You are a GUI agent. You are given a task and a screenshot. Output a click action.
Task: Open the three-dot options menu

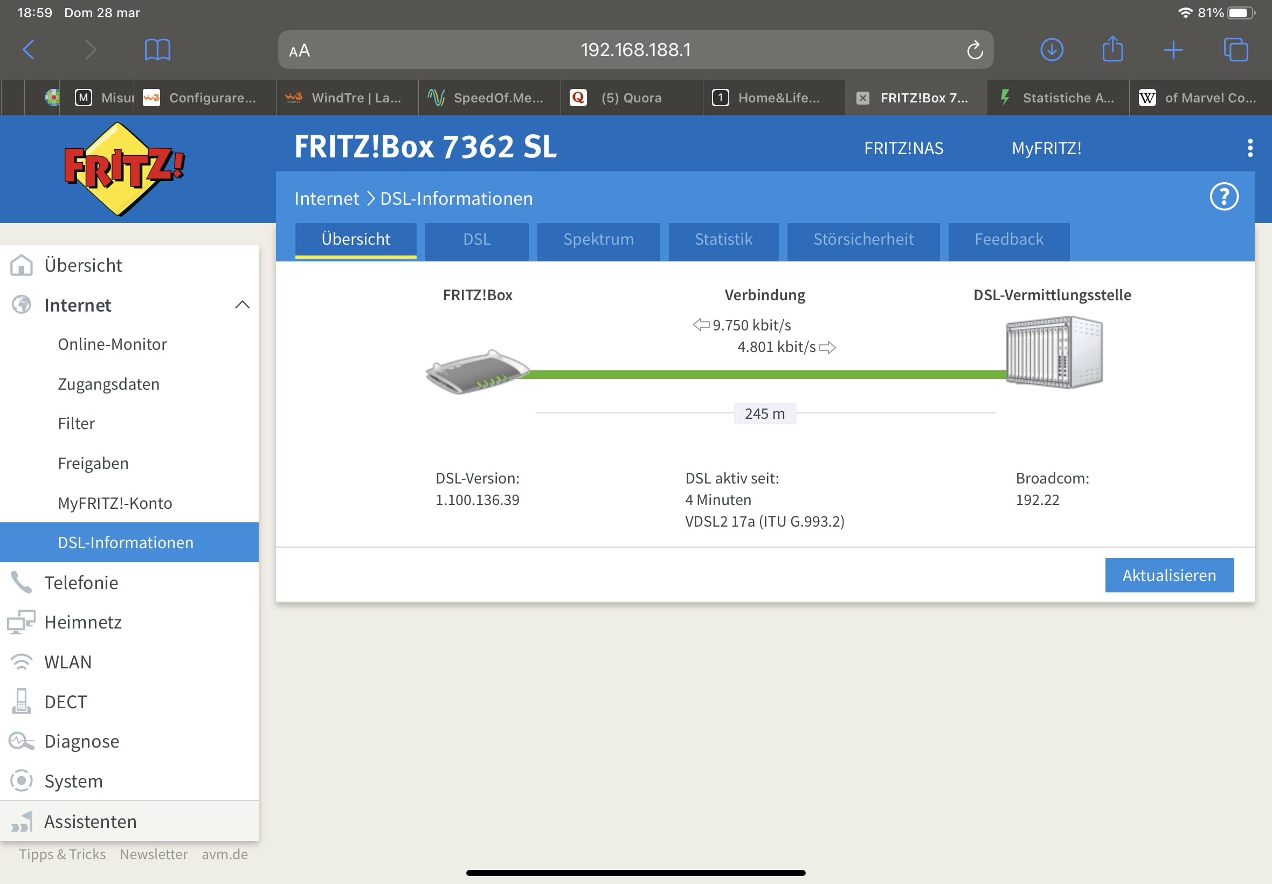(1250, 148)
